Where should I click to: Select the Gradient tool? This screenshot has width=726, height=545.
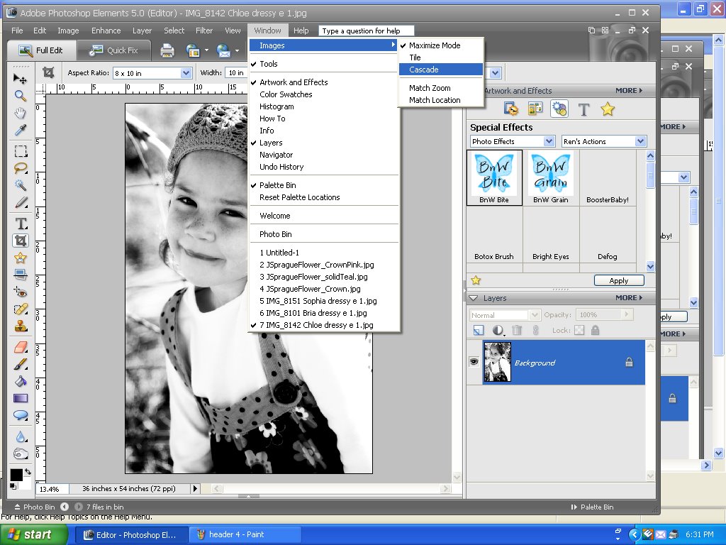click(x=21, y=398)
